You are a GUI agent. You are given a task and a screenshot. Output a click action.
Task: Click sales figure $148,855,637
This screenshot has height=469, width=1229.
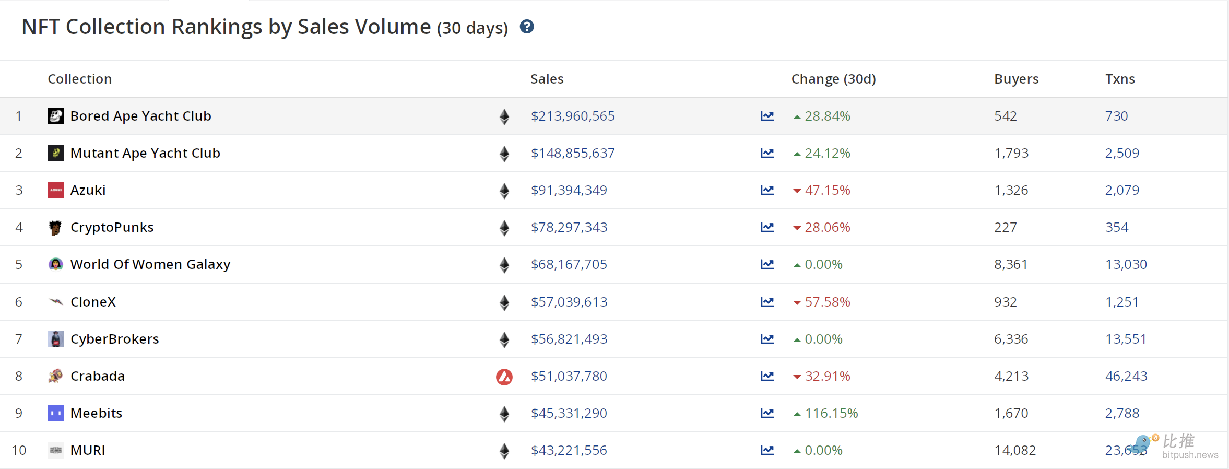tap(573, 153)
